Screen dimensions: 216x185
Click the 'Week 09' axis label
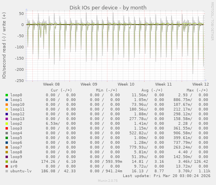click(x=89, y=84)
